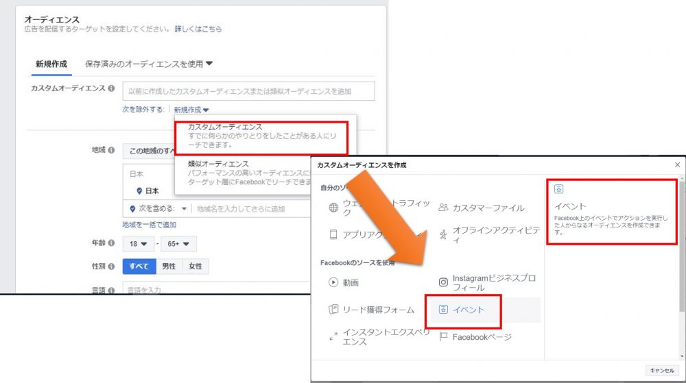
Task: Select ウェブサイトトラフィック globe icon
Action: click(x=333, y=208)
